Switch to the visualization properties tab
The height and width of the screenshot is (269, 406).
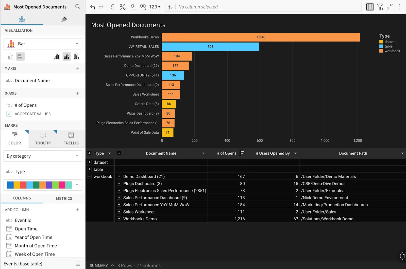click(x=22, y=19)
